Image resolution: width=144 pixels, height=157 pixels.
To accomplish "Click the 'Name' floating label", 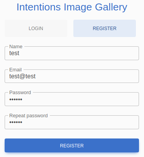I will point(16,47).
